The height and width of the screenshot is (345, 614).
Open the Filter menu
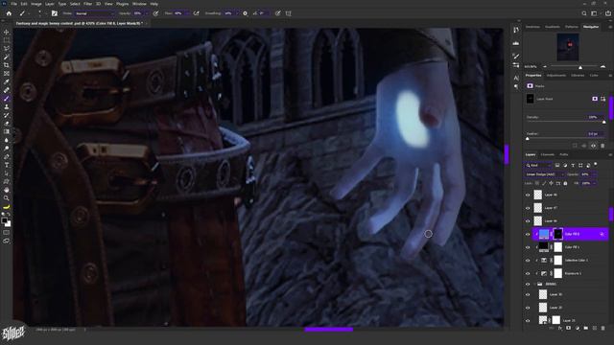pos(87,4)
